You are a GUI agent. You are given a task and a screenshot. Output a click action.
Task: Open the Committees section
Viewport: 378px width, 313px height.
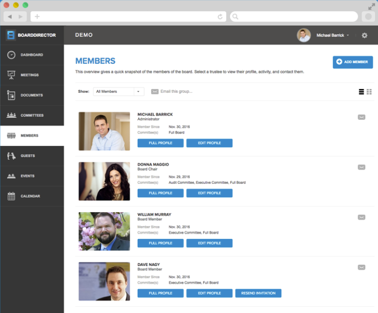[x=32, y=115]
